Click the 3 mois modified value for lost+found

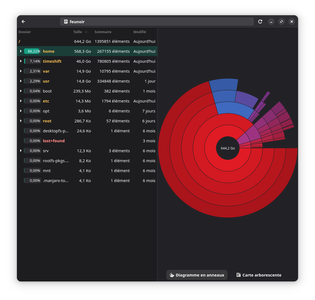tap(149, 141)
